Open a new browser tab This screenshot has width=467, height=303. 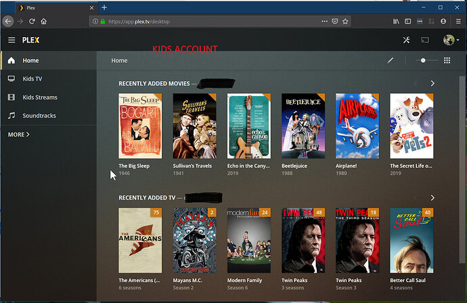coord(104,7)
